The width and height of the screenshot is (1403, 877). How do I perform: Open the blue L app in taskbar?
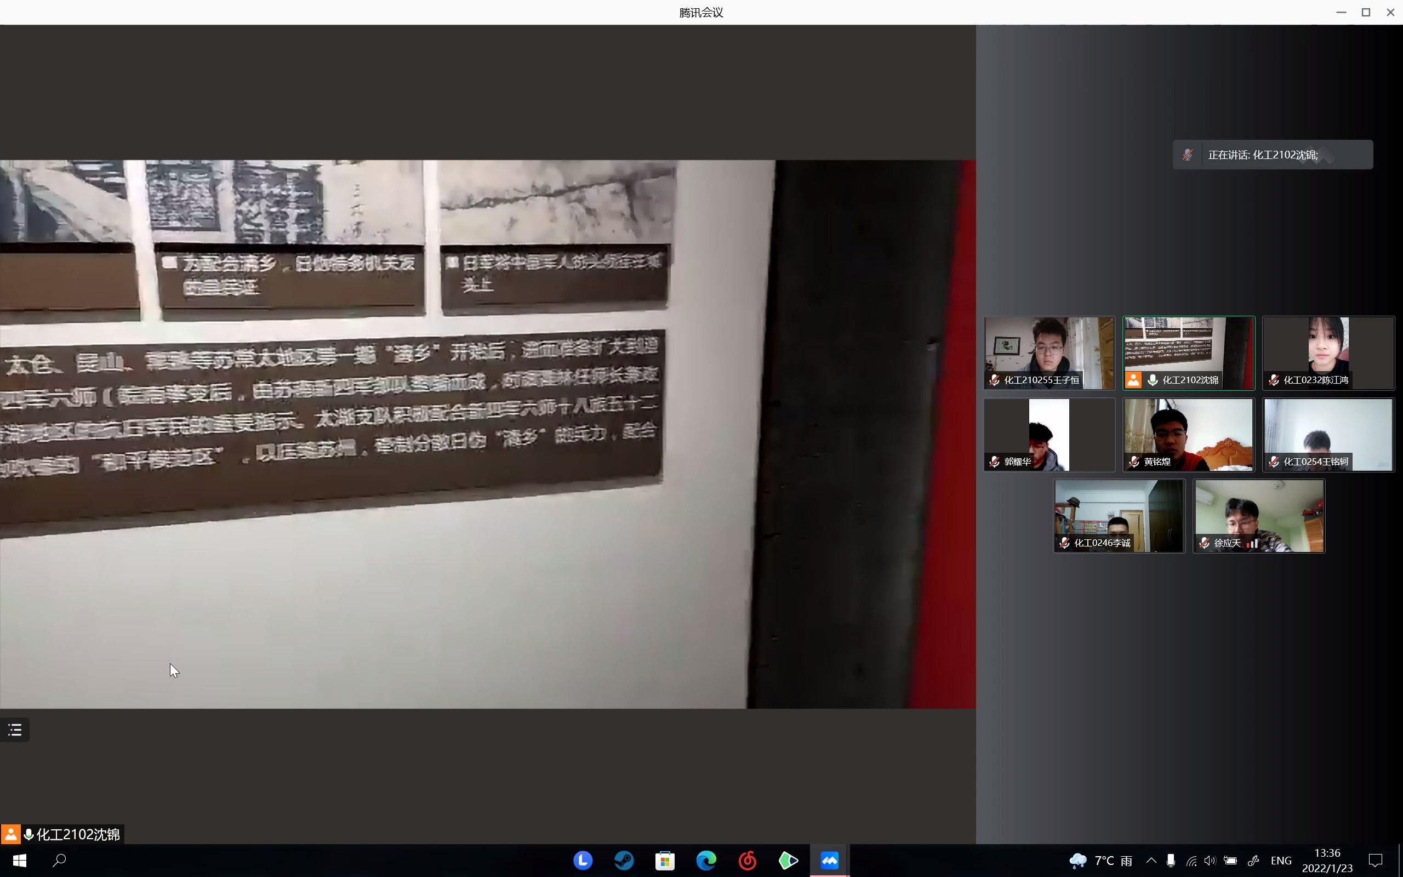tap(583, 860)
